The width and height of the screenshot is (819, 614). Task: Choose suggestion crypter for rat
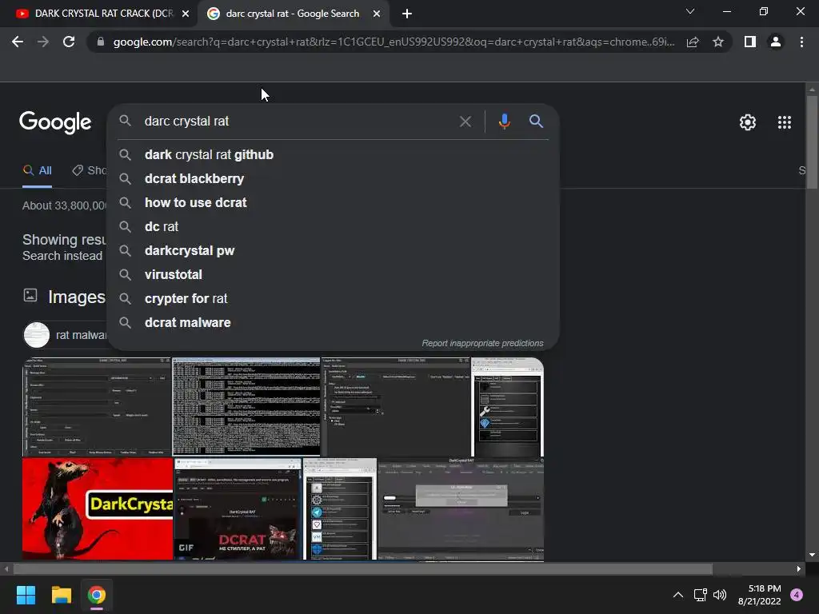(334, 299)
